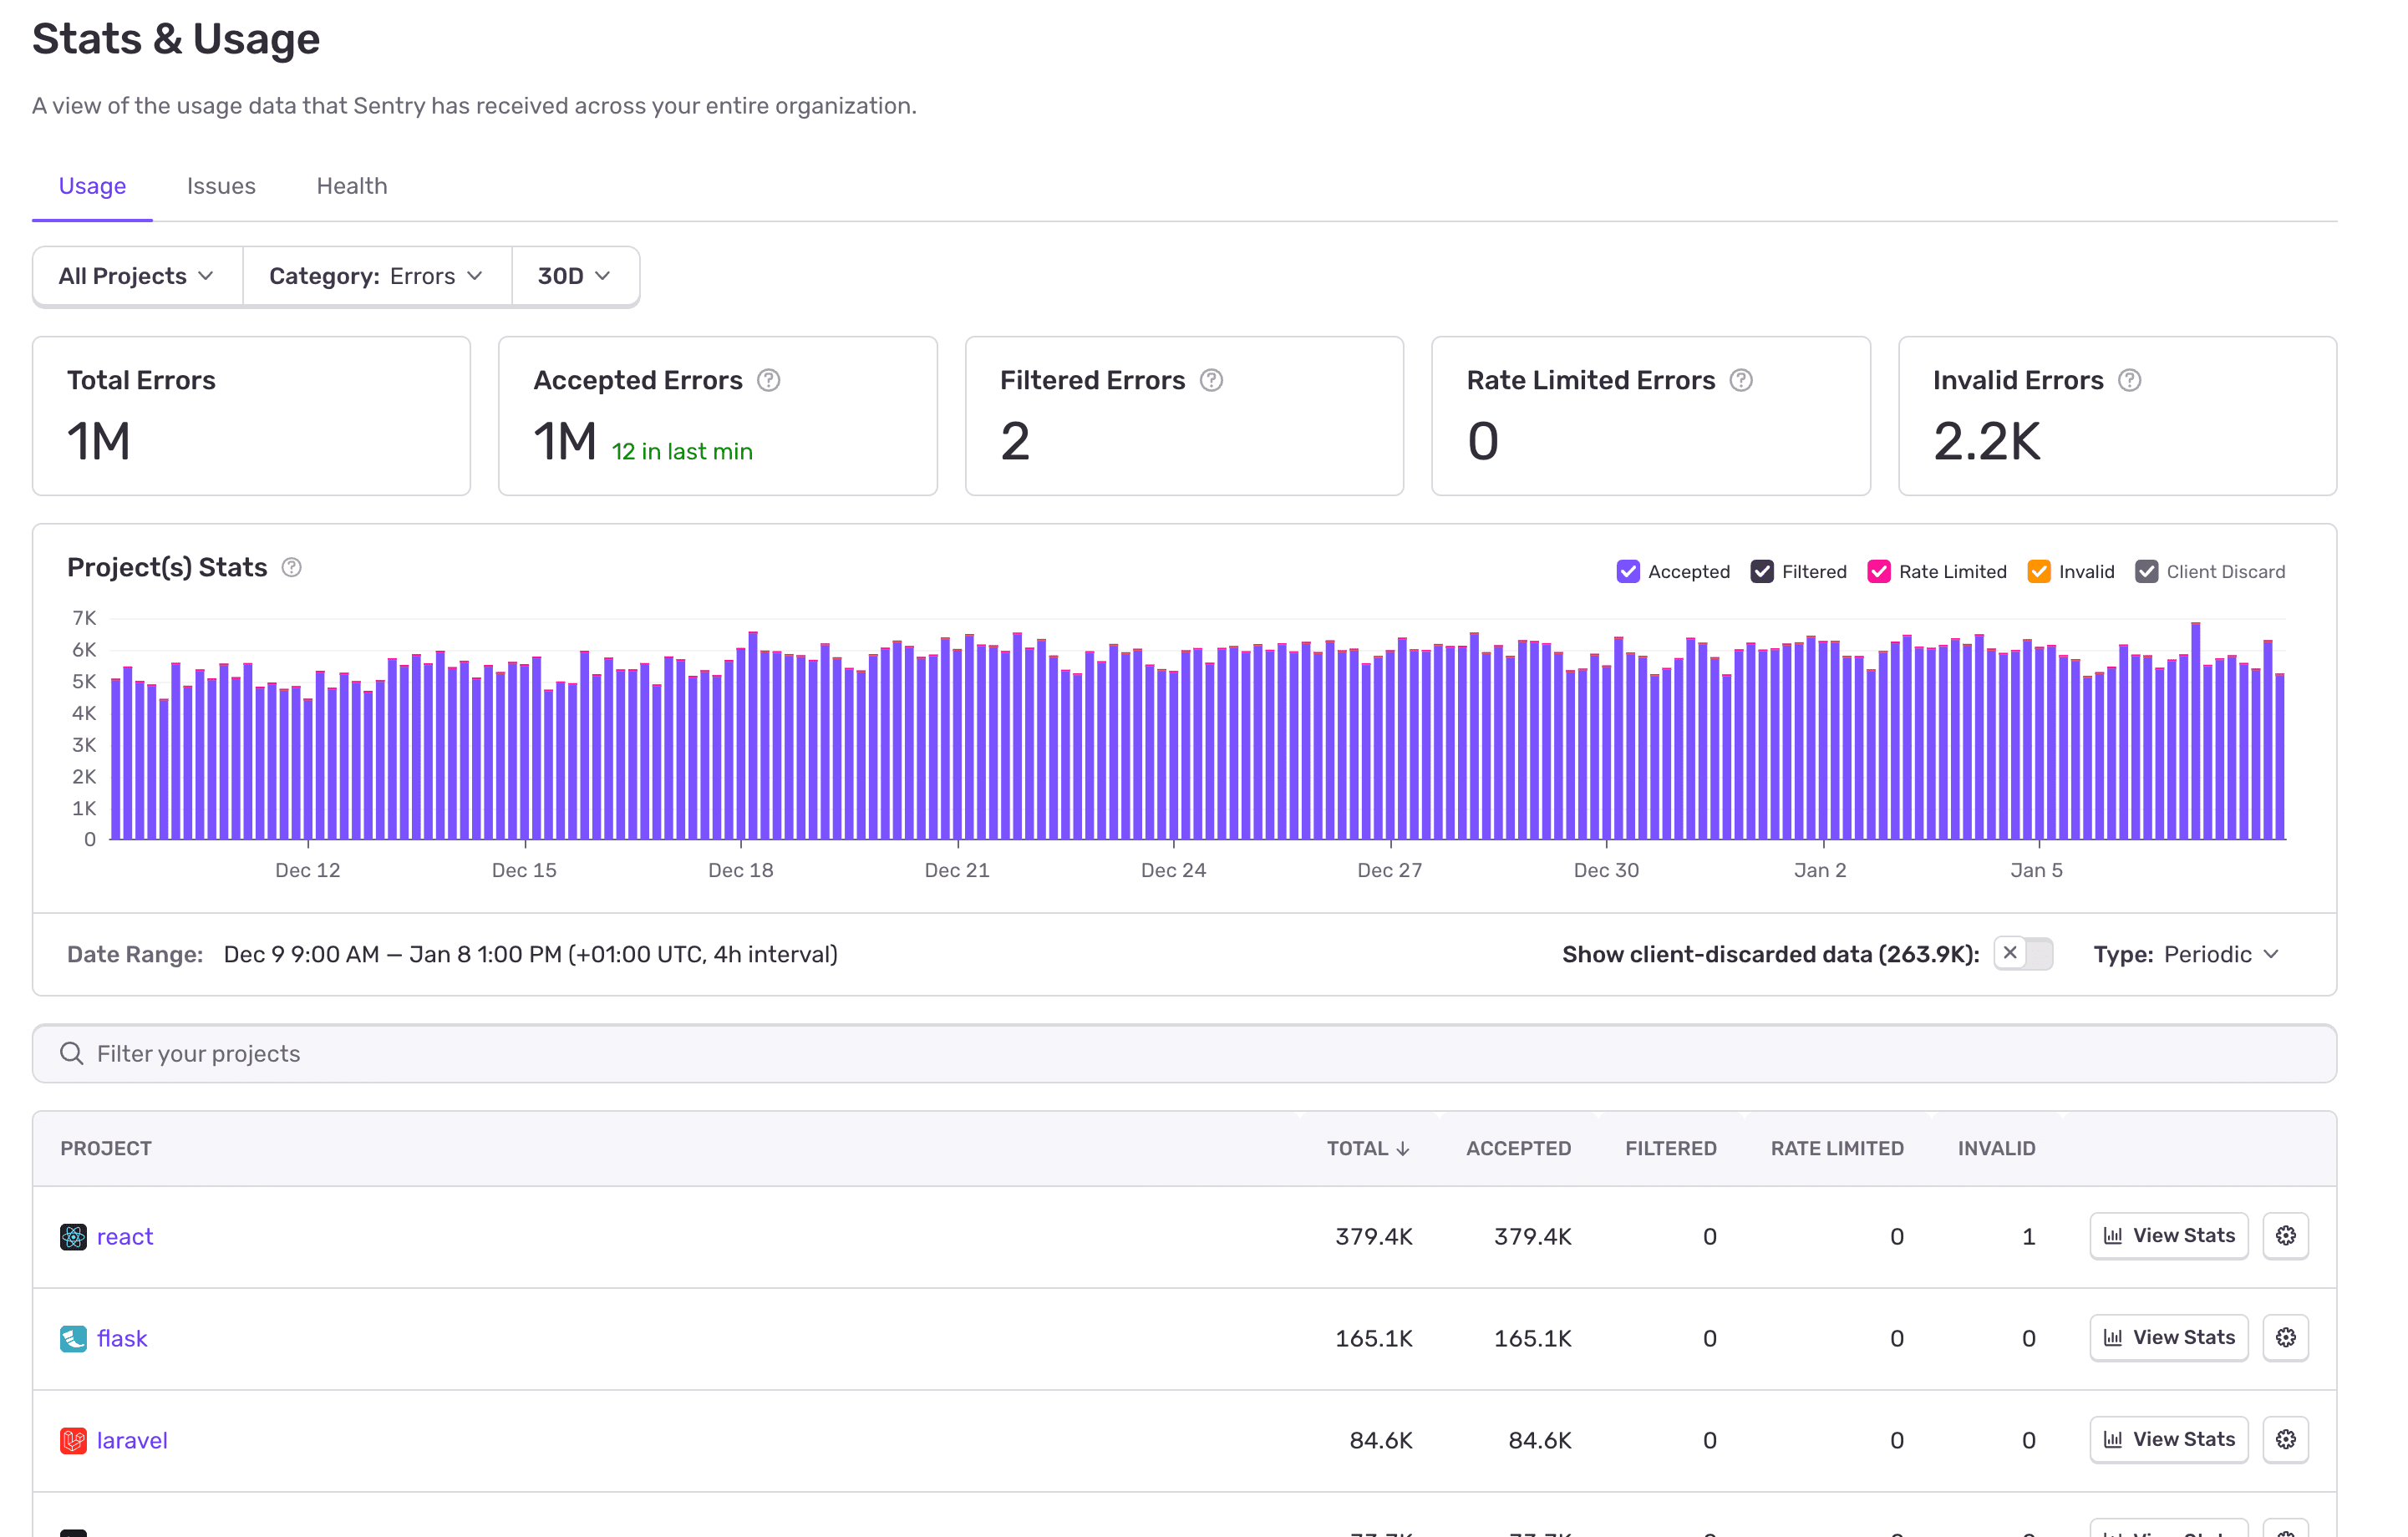The image size is (2408, 1537).
Task: Open the laravel project link
Action: coord(131,1440)
